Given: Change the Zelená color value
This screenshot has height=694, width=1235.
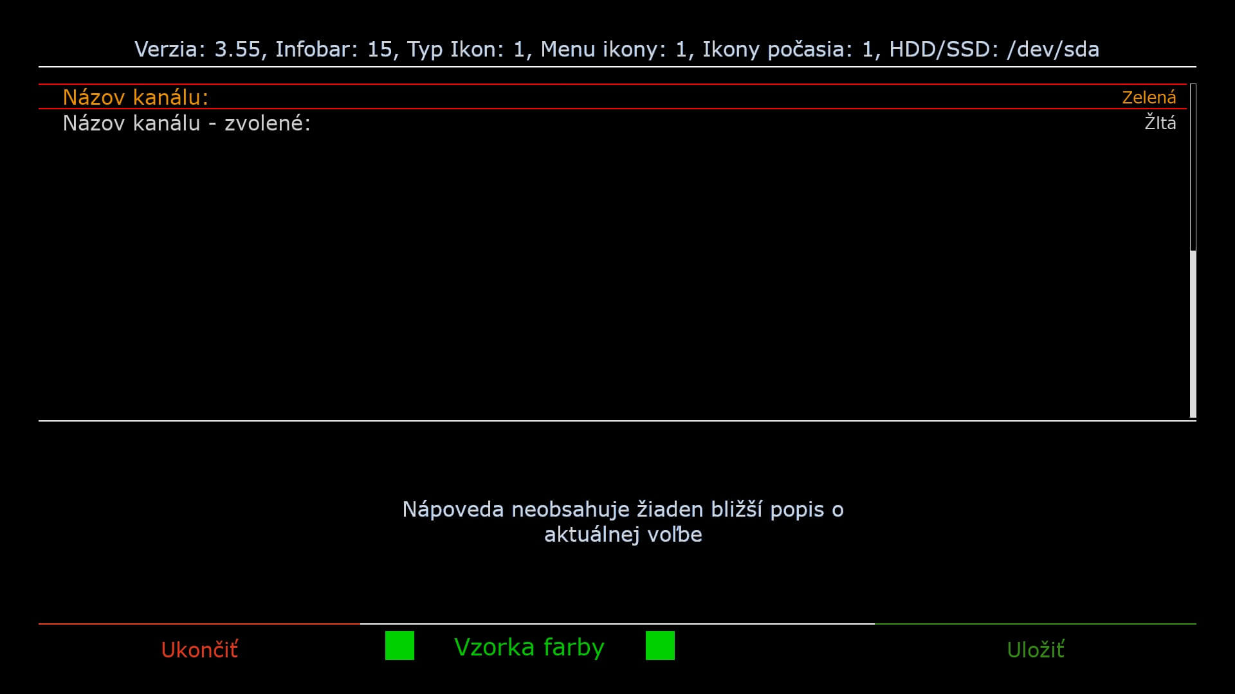Looking at the screenshot, I should pyautogui.click(x=1149, y=97).
